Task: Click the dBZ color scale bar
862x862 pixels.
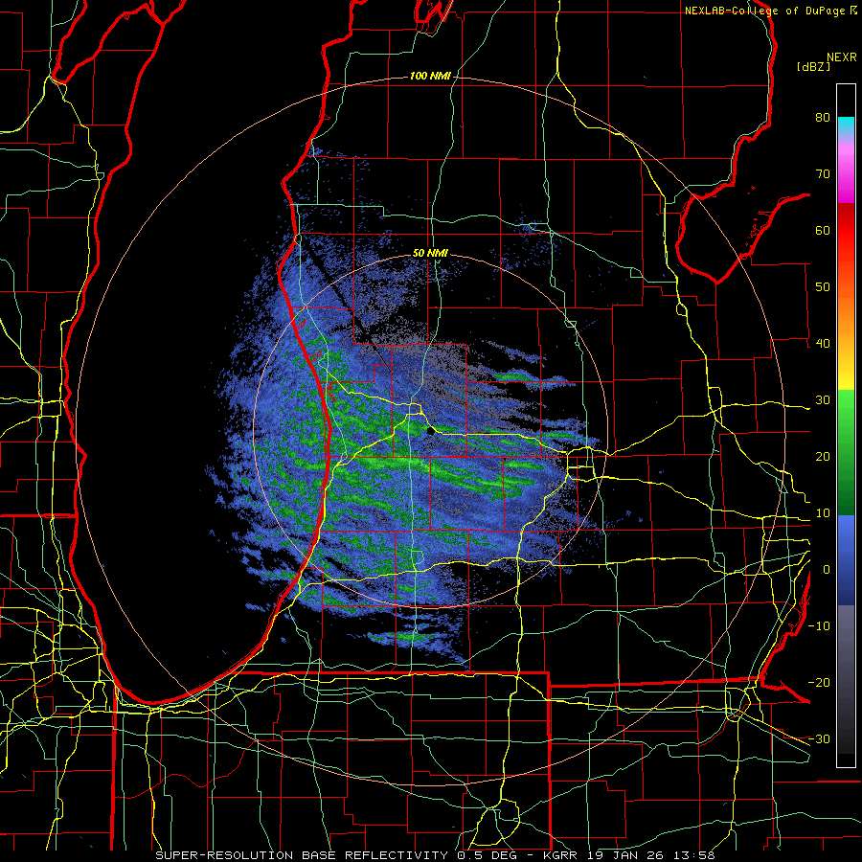Action: pos(846,425)
